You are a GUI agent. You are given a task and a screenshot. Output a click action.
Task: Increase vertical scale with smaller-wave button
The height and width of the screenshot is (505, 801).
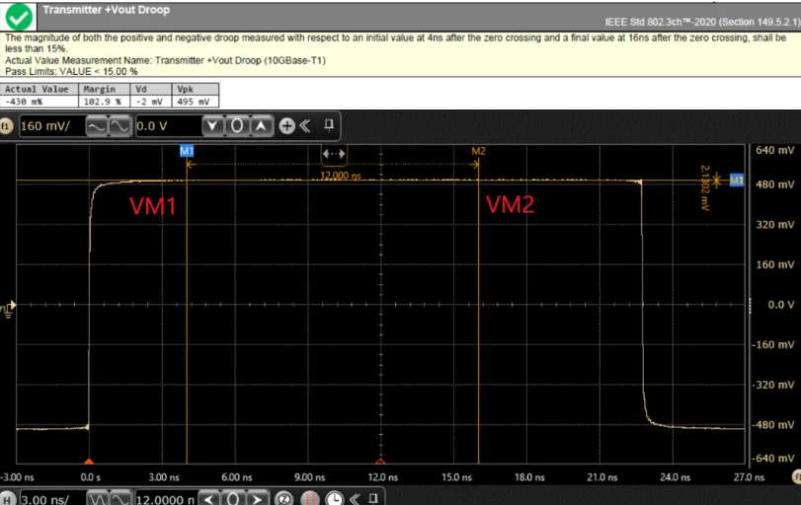click(120, 126)
